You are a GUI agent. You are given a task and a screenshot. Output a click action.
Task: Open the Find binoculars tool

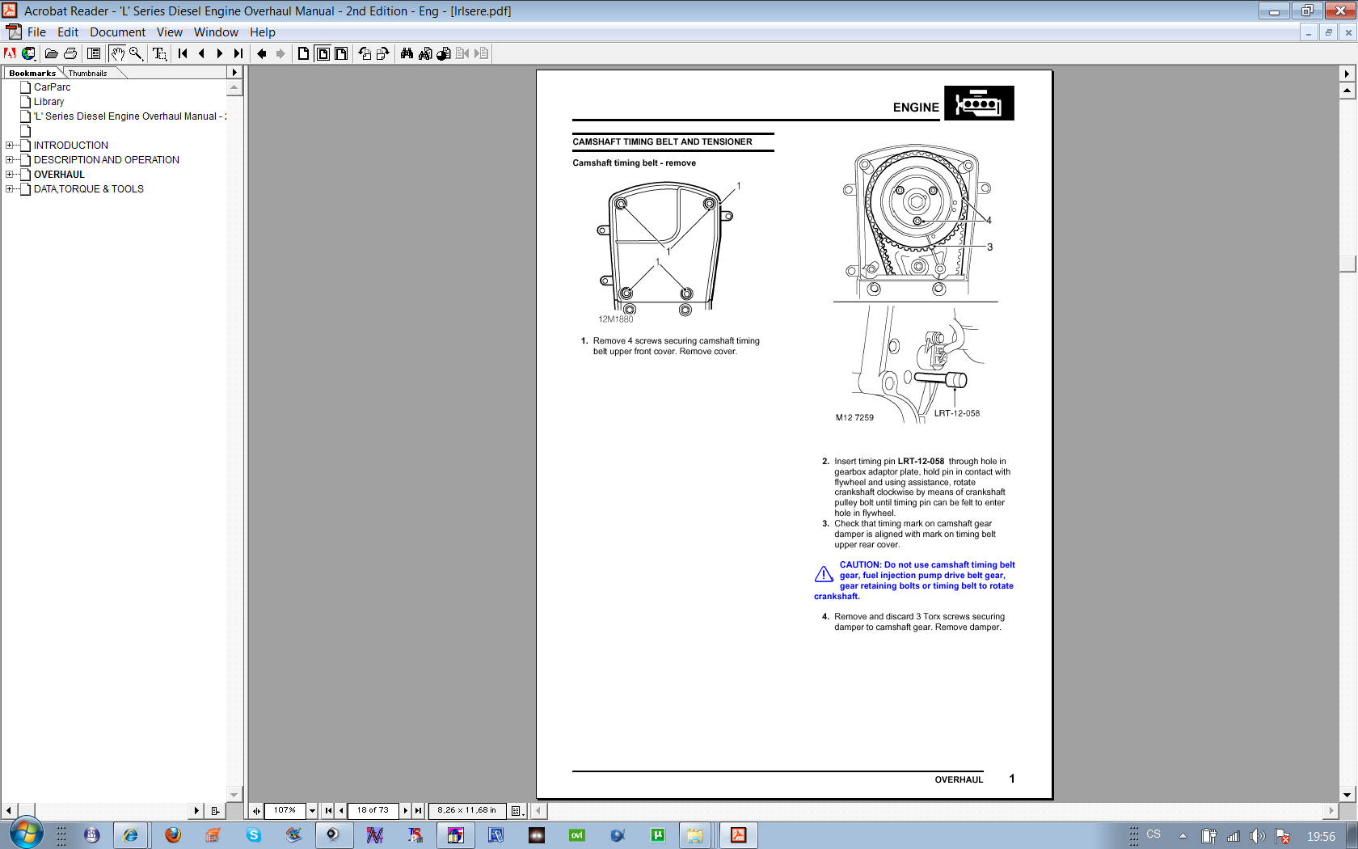point(407,53)
